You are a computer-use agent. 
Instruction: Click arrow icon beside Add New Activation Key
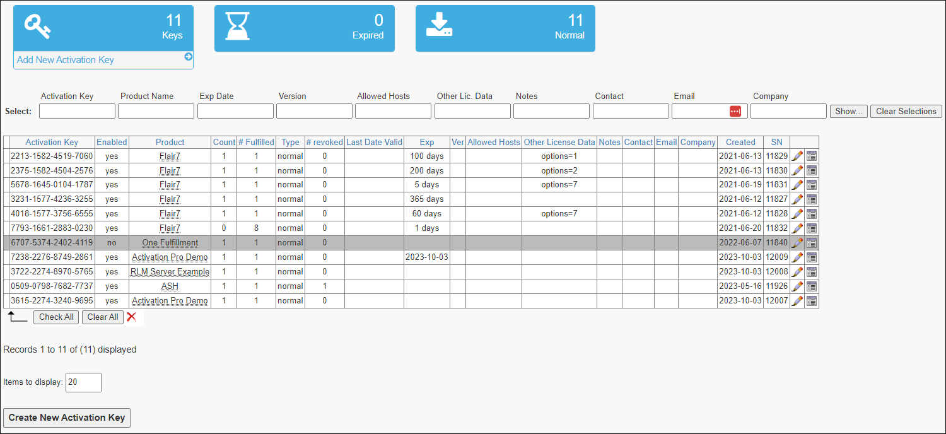(188, 57)
